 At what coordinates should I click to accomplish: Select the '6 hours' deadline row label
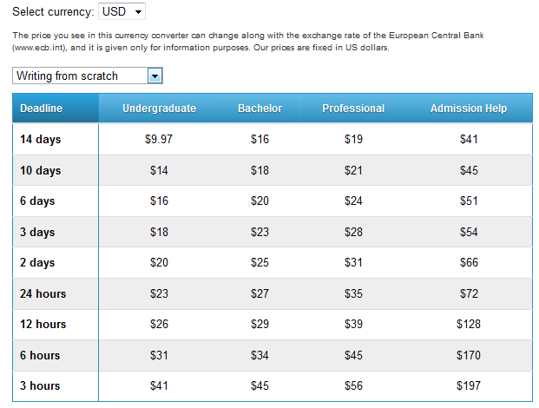coord(40,355)
